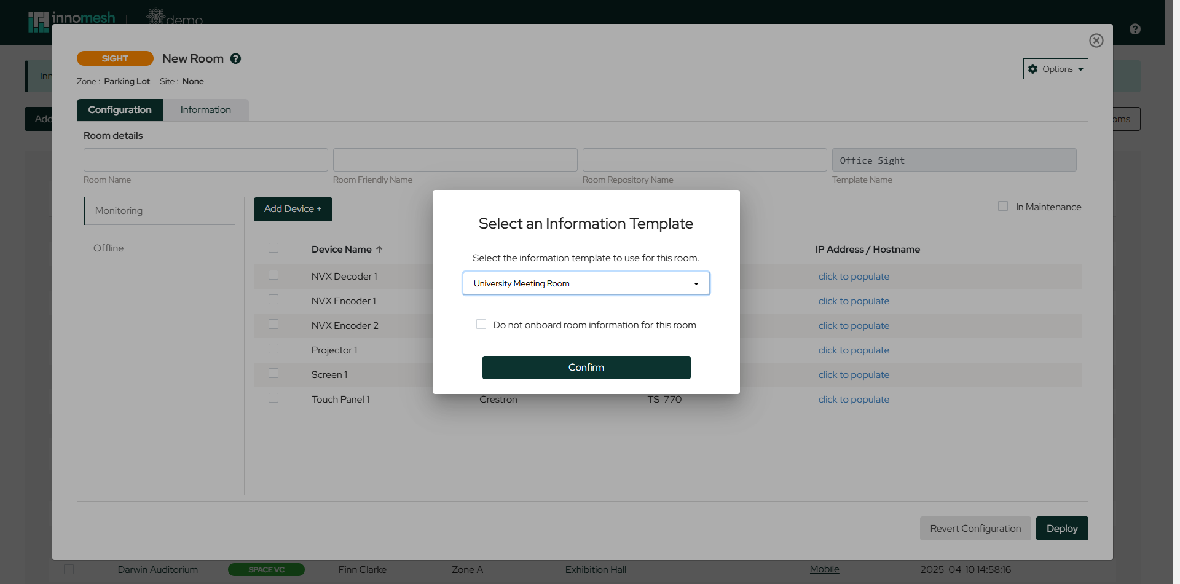This screenshot has height=584, width=1180.
Task: Click the SPACE VC badge in background row
Action: coord(266,570)
